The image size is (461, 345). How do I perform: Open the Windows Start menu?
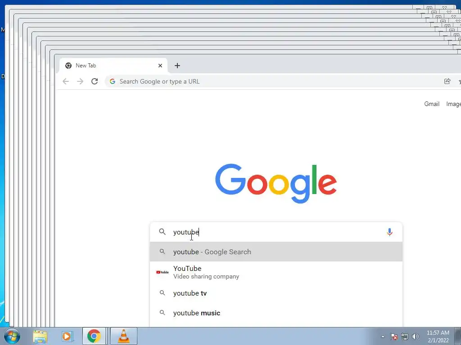12,336
